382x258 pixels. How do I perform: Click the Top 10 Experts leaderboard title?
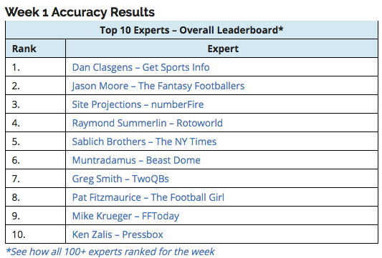tap(191, 30)
